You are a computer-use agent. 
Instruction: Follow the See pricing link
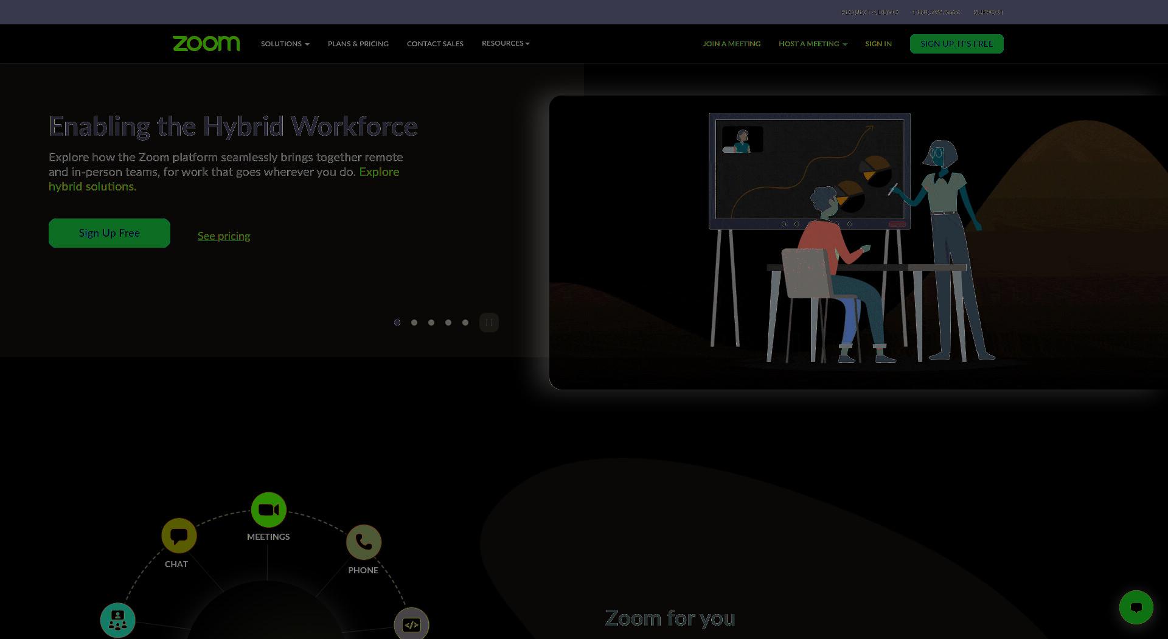[x=224, y=236]
